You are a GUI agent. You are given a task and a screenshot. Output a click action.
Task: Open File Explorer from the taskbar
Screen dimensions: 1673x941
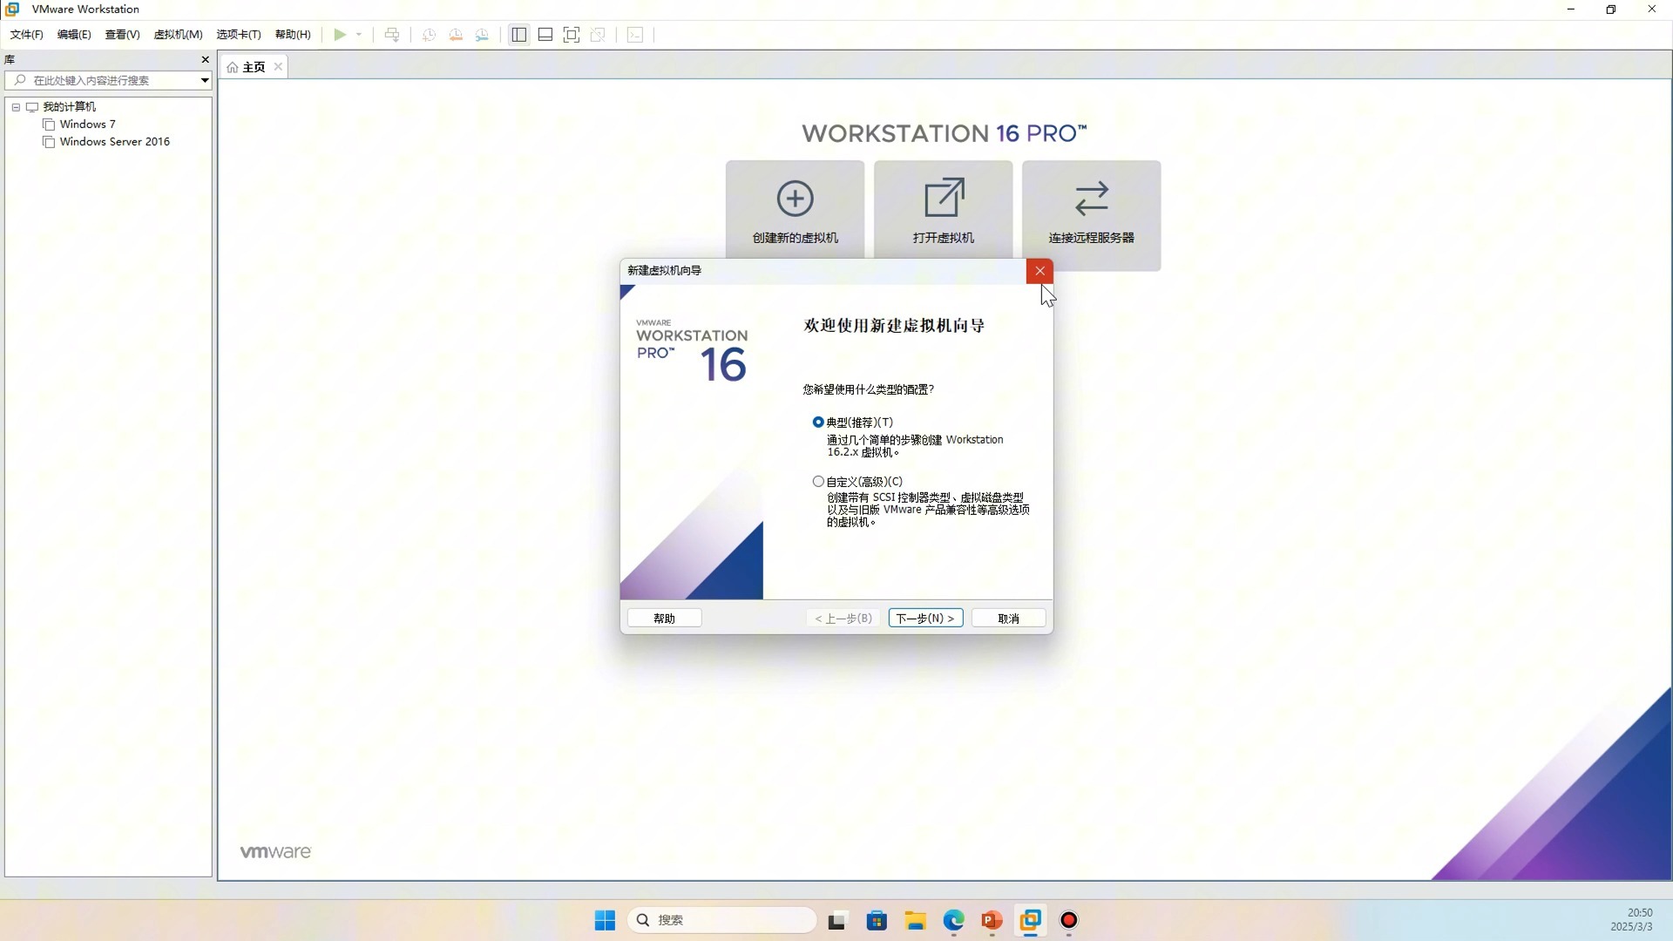[915, 920]
